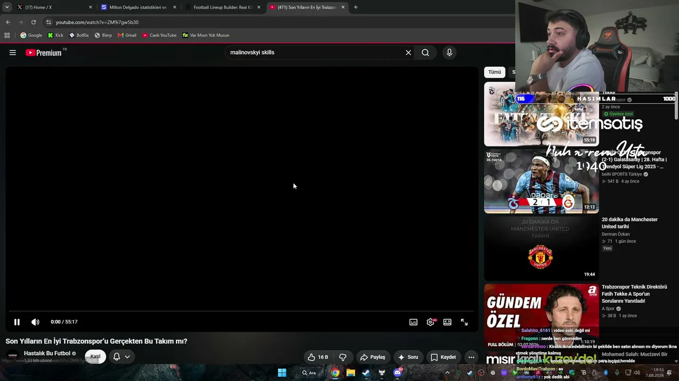Enter fullscreen video mode
Image resolution: width=679 pixels, height=381 pixels.
tap(464, 322)
